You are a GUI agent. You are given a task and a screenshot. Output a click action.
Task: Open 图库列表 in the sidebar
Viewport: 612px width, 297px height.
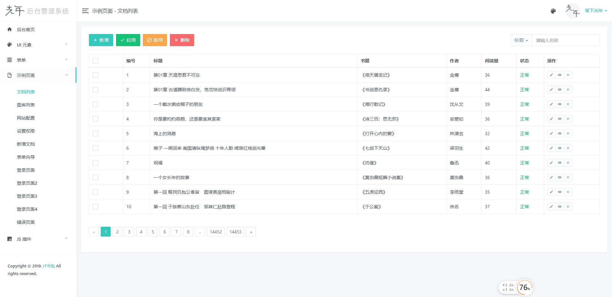coord(26,105)
